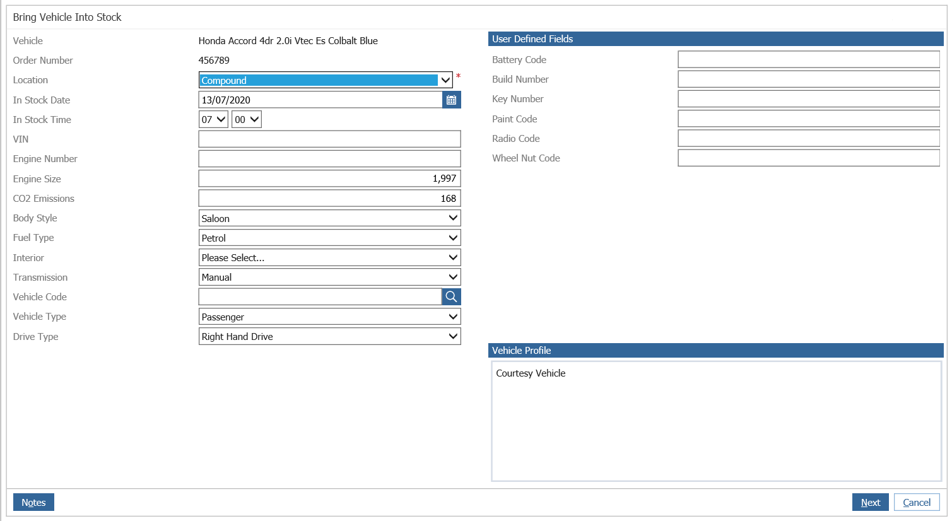
Task: Select the Battery Code text field
Action: pyautogui.click(x=808, y=59)
